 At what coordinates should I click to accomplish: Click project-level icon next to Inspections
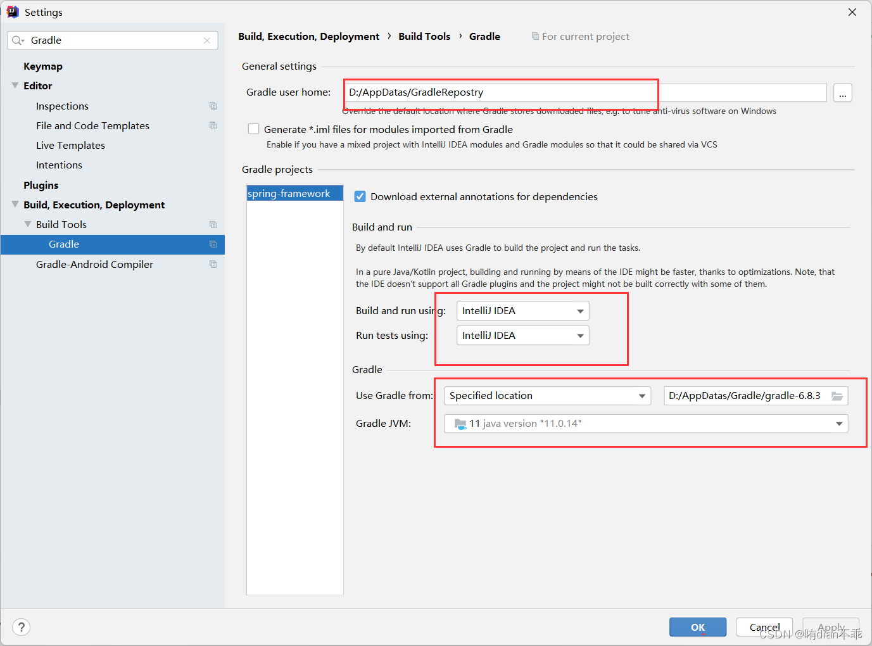213,106
